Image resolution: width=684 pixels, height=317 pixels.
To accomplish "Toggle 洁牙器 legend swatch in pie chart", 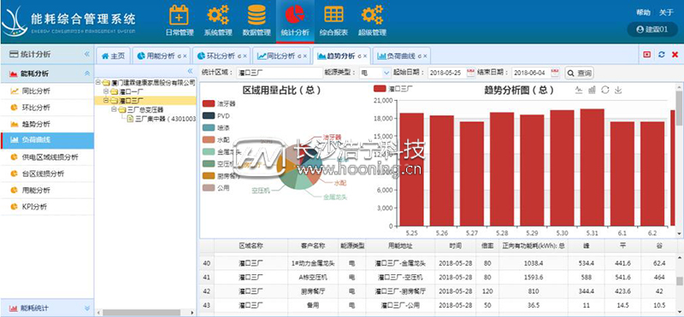I will tap(209, 103).
